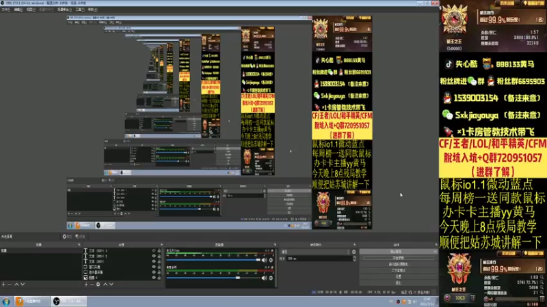
Task: Click volume icon in system tray
Action: pos(415,302)
